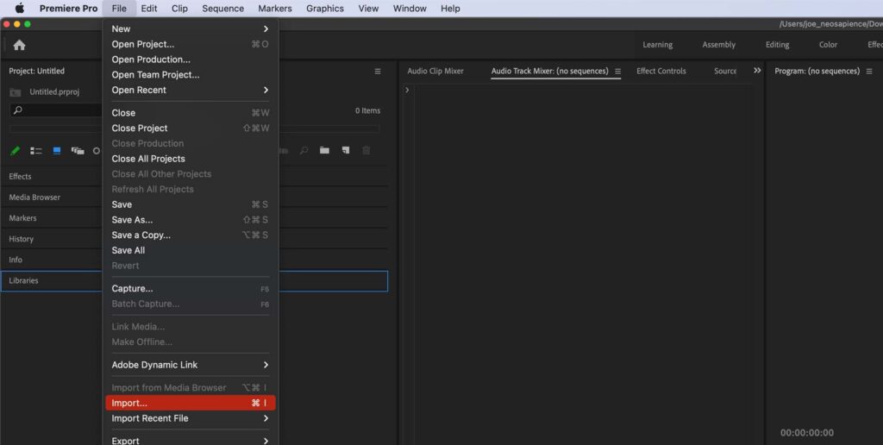Viewport: 883px width, 445px height.
Task: Open the Premiere Pro application menu
Action: [x=68, y=9]
